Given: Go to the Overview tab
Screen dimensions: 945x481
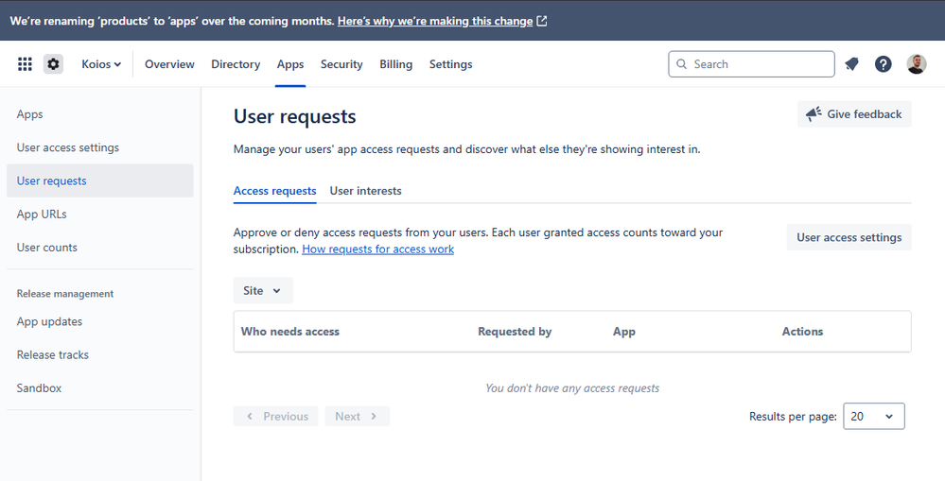Looking at the screenshot, I should click(169, 64).
